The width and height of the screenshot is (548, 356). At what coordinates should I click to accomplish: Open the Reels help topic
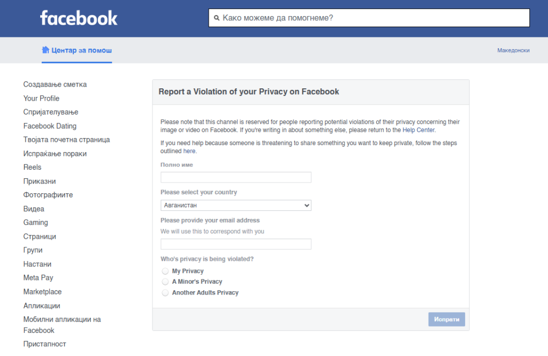pos(32,167)
